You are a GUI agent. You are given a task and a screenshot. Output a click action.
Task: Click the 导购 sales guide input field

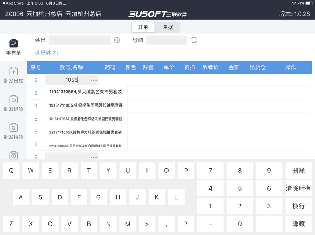[x=166, y=40]
